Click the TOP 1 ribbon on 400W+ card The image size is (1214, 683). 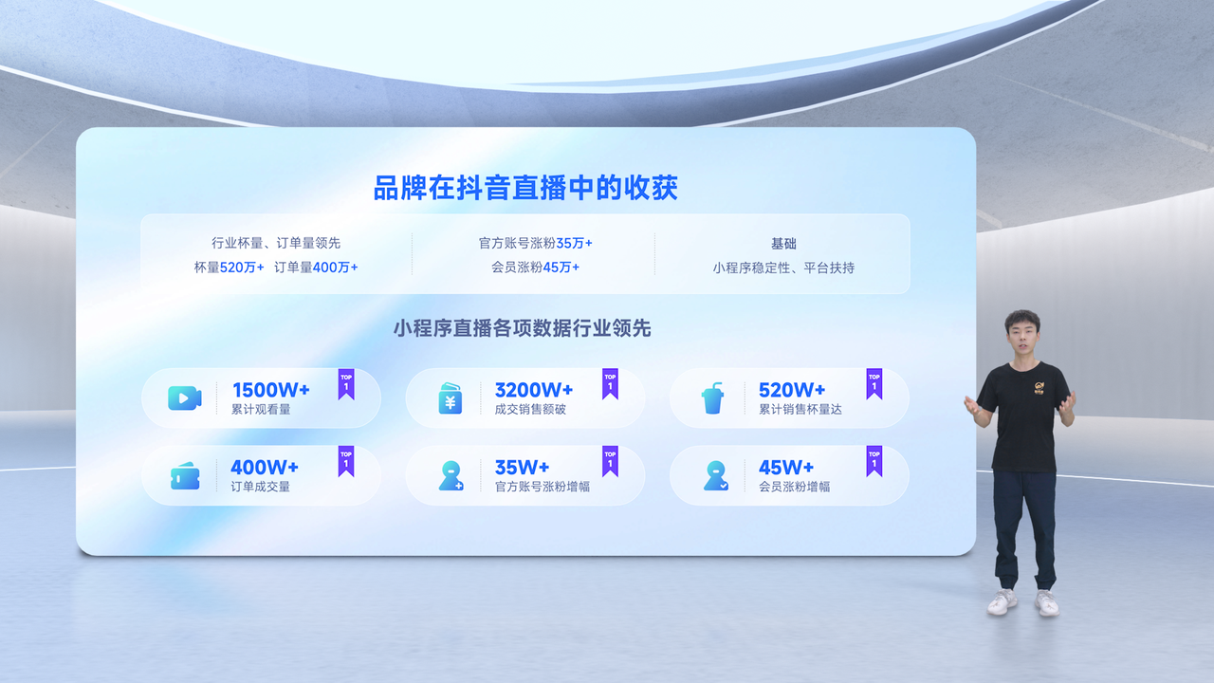346,460
